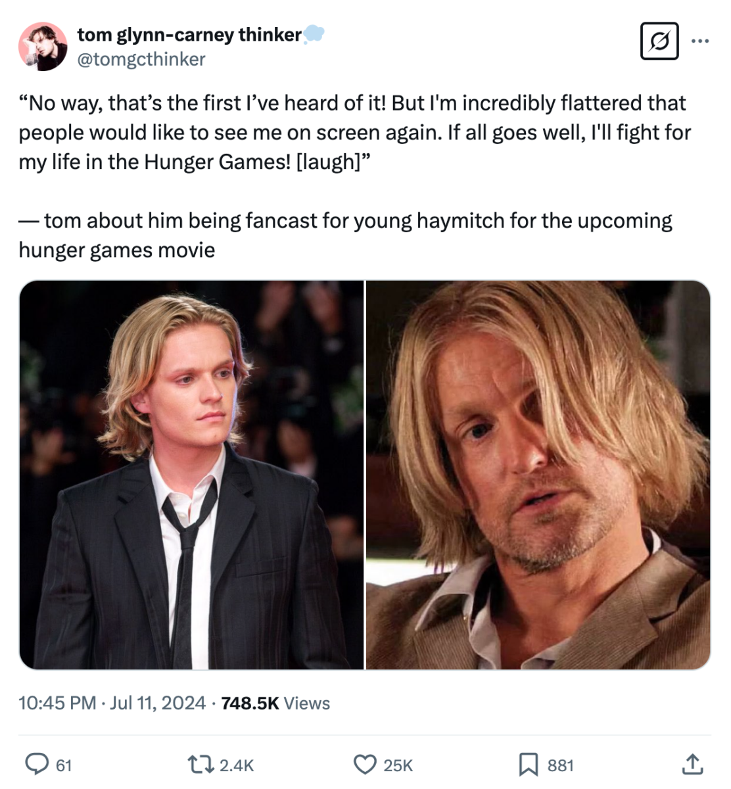This screenshot has height=789, width=731.
Task: Click the 10:45 PM Jul 11, 2024 timestamp
Action: tap(112, 703)
